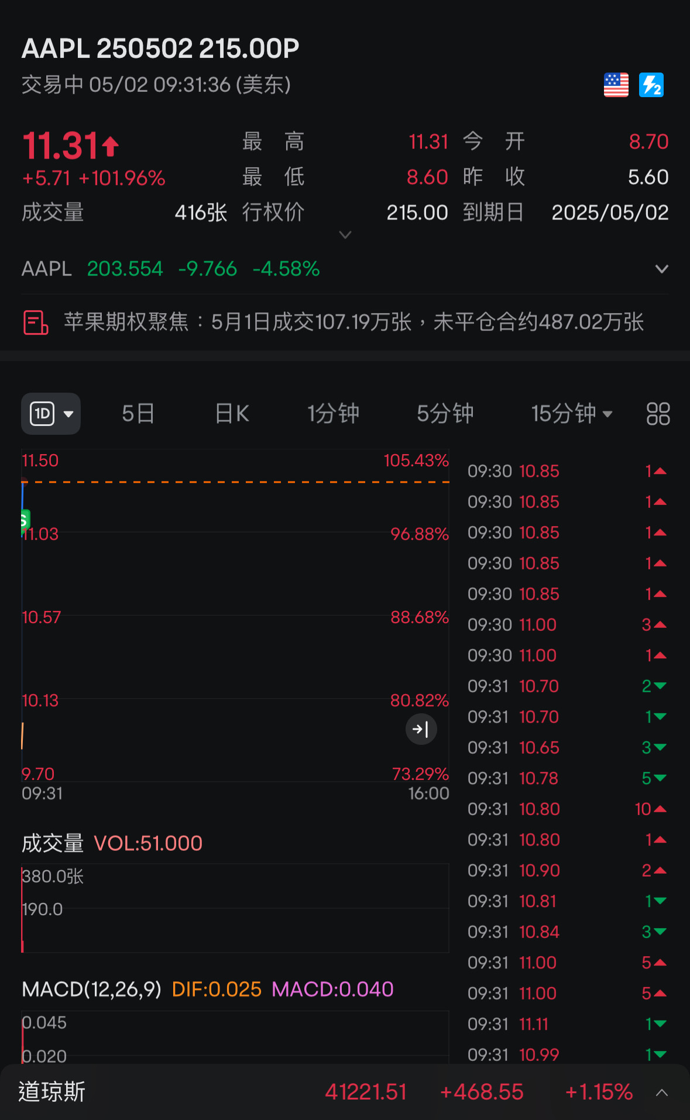Viewport: 690px width, 1120px height.
Task: Tap the 09:31 10.78 trade row
Action: pyautogui.click(x=567, y=778)
